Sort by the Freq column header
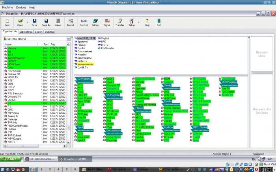The height and width of the screenshot is (172, 276). [58, 44]
